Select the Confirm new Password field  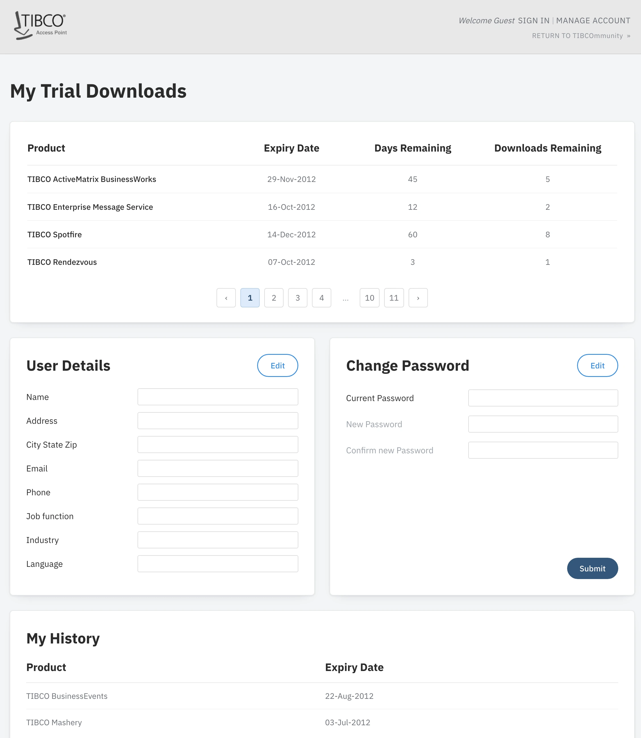click(543, 450)
